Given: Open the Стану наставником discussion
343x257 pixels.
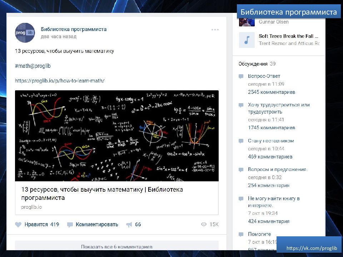Looking at the screenshot, I should point(271,141).
